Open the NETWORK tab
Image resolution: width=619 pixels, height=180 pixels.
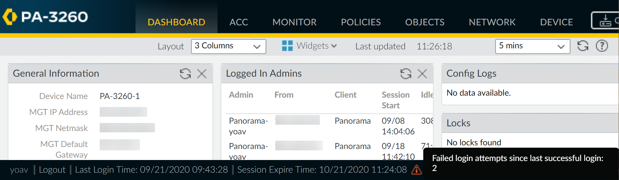[492, 22]
